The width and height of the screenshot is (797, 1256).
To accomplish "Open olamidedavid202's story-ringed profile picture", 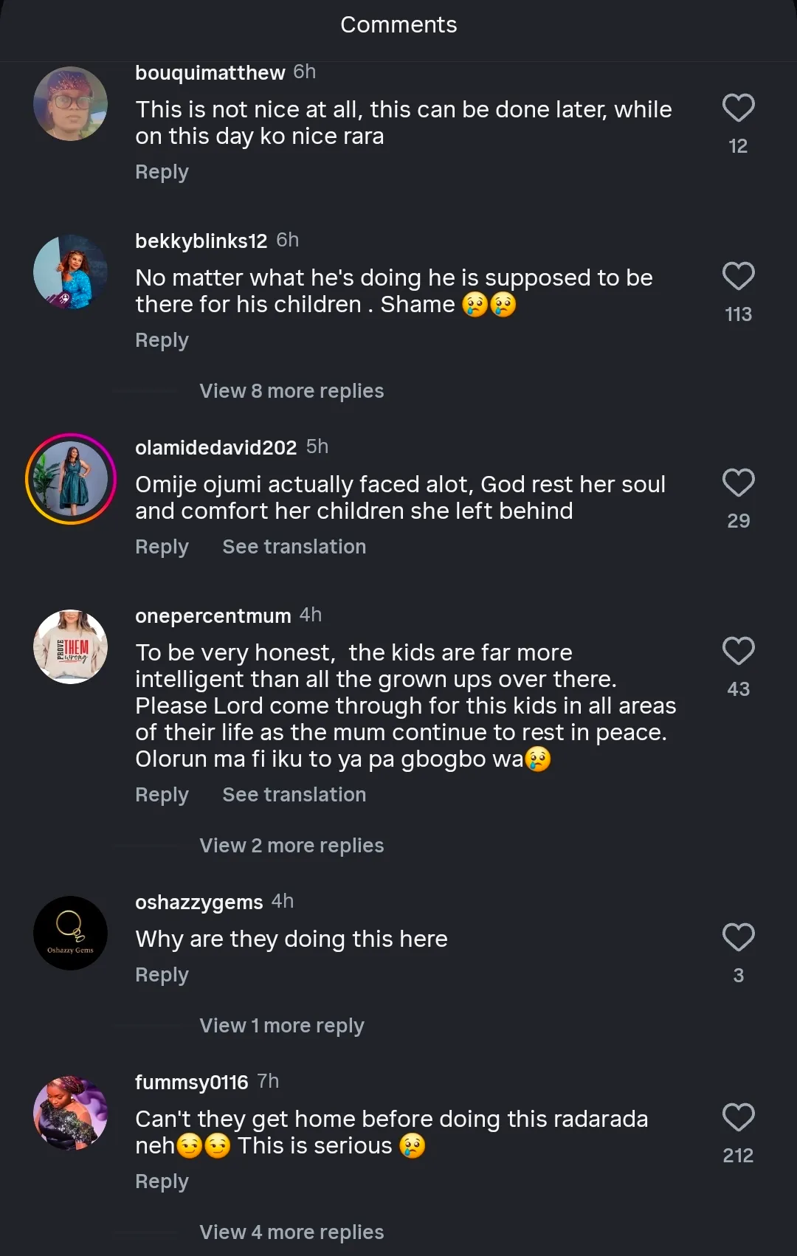I will (71, 479).
